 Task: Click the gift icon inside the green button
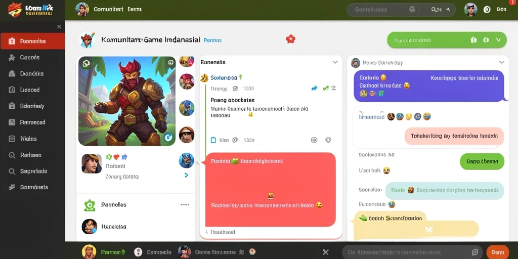coord(473,40)
